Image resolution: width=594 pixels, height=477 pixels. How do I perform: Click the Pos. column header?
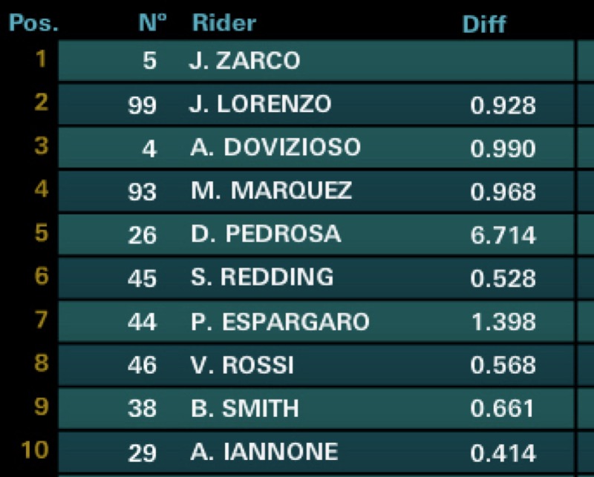tap(33, 22)
